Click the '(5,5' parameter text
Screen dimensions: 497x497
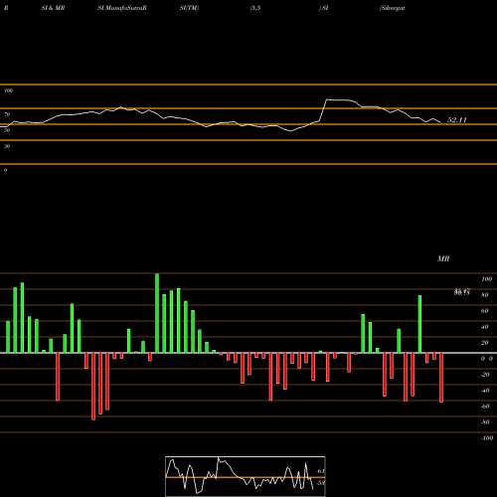(255, 8)
